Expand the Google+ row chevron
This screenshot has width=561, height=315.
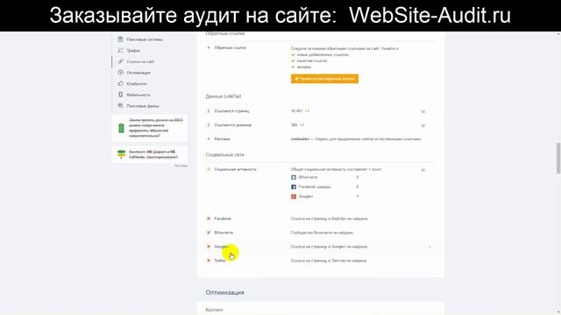430,247
